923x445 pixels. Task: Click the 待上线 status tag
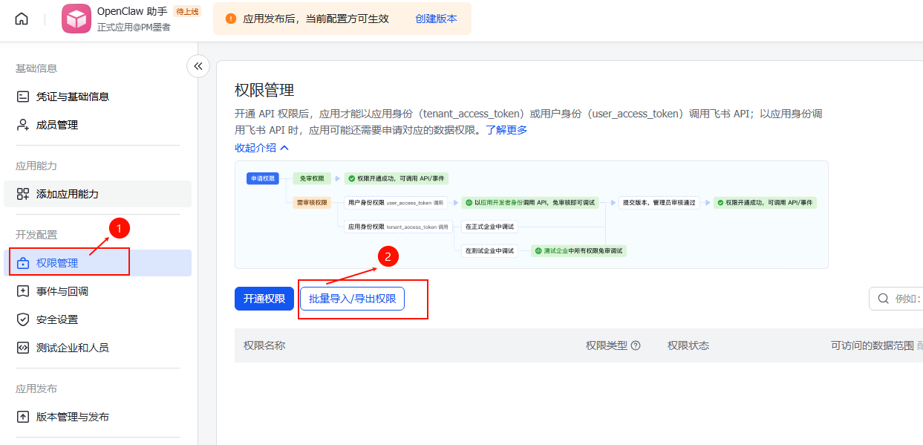coord(187,11)
